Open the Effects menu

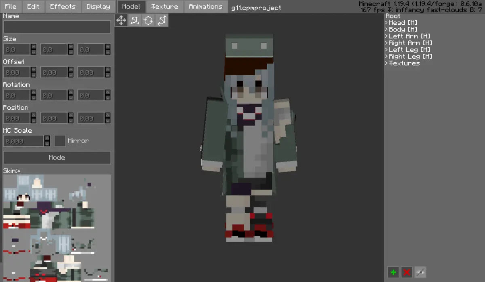point(63,6)
